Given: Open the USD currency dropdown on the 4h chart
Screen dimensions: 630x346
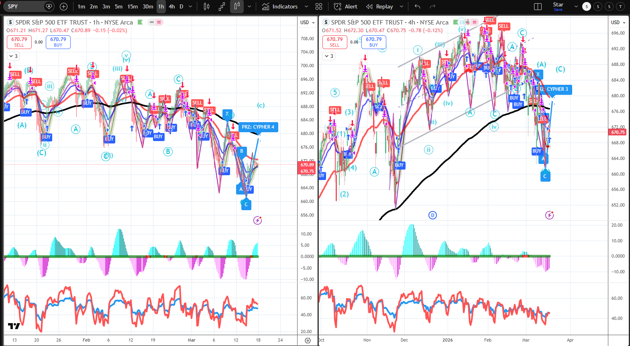Looking at the screenshot, I should 618,23.
